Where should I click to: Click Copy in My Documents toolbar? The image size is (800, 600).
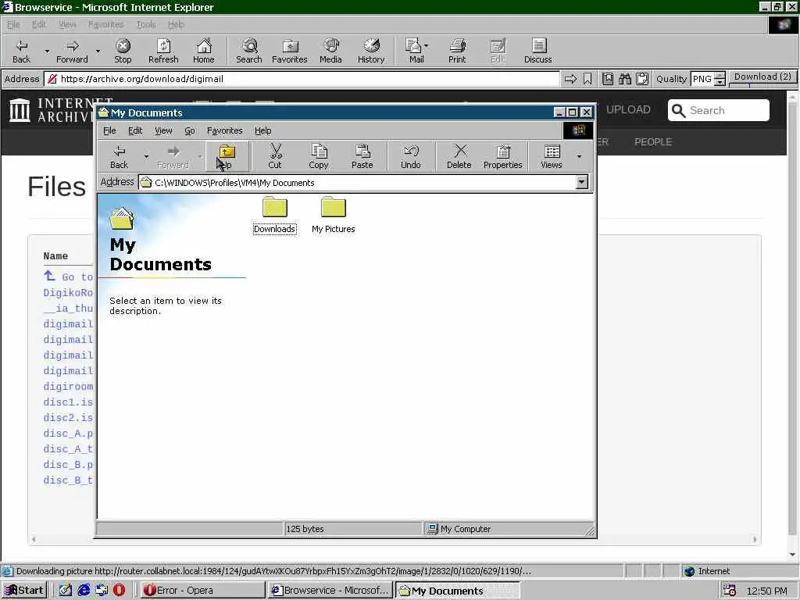click(x=319, y=157)
